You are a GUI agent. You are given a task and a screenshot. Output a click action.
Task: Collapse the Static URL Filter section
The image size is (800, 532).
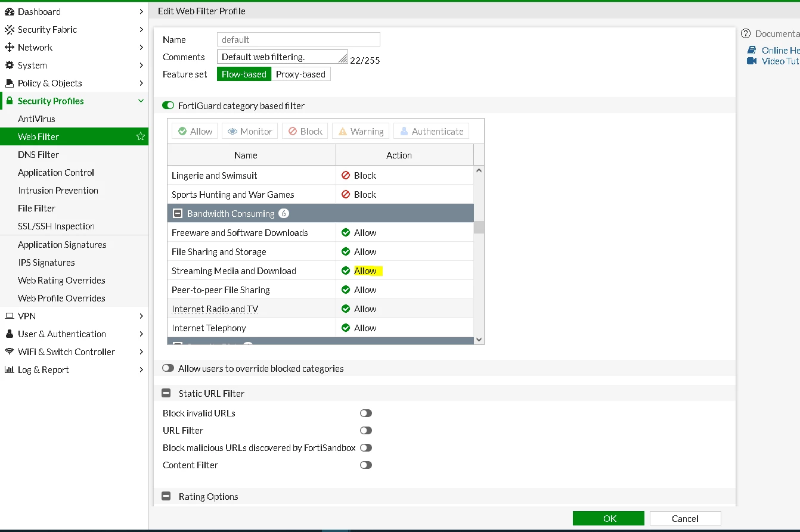pos(166,393)
